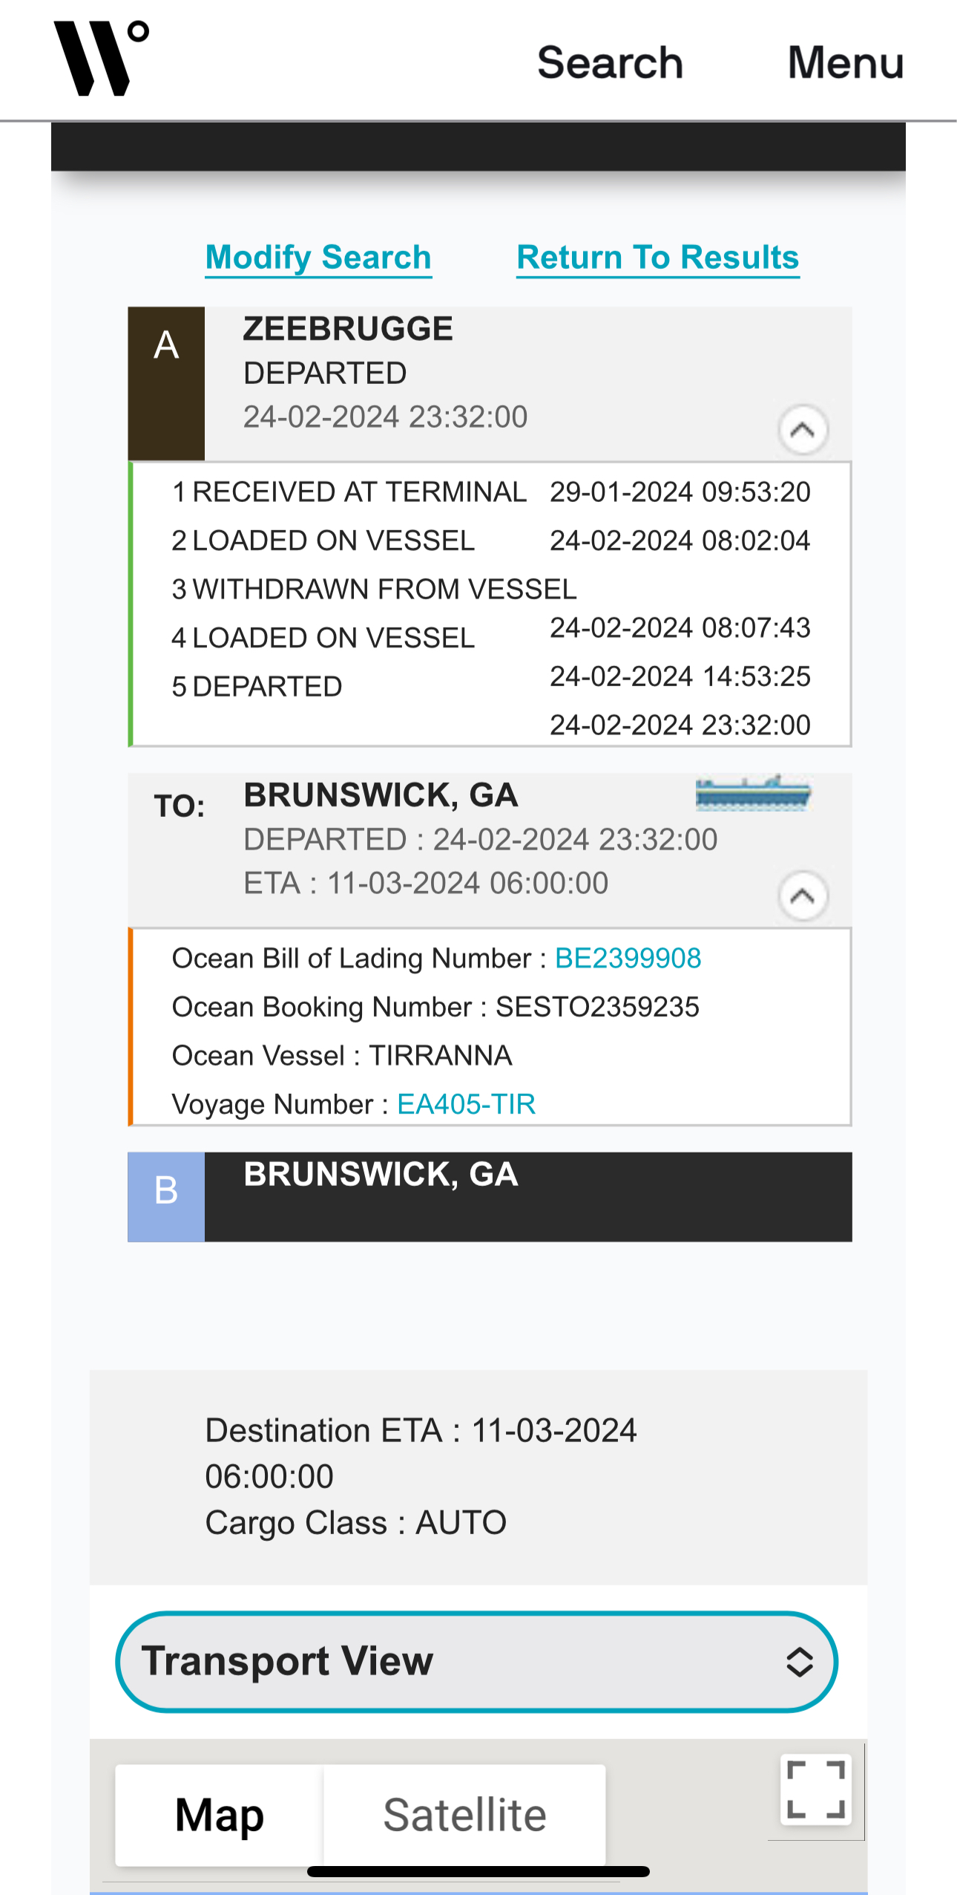Image resolution: width=957 pixels, height=1895 pixels.
Task: Open the Search menu item
Action: tap(610, 62)
